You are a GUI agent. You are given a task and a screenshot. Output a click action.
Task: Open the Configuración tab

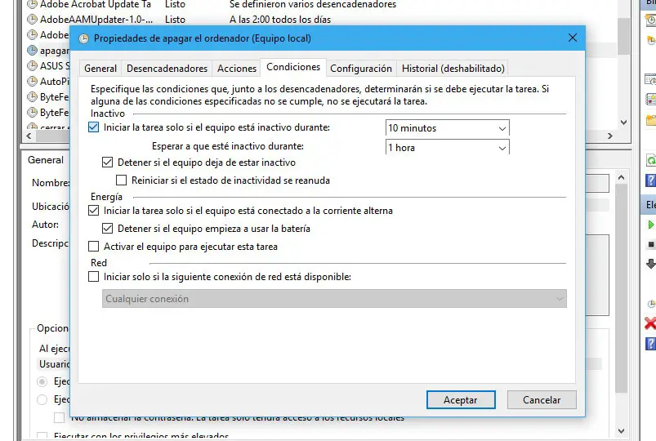[361, 69]
